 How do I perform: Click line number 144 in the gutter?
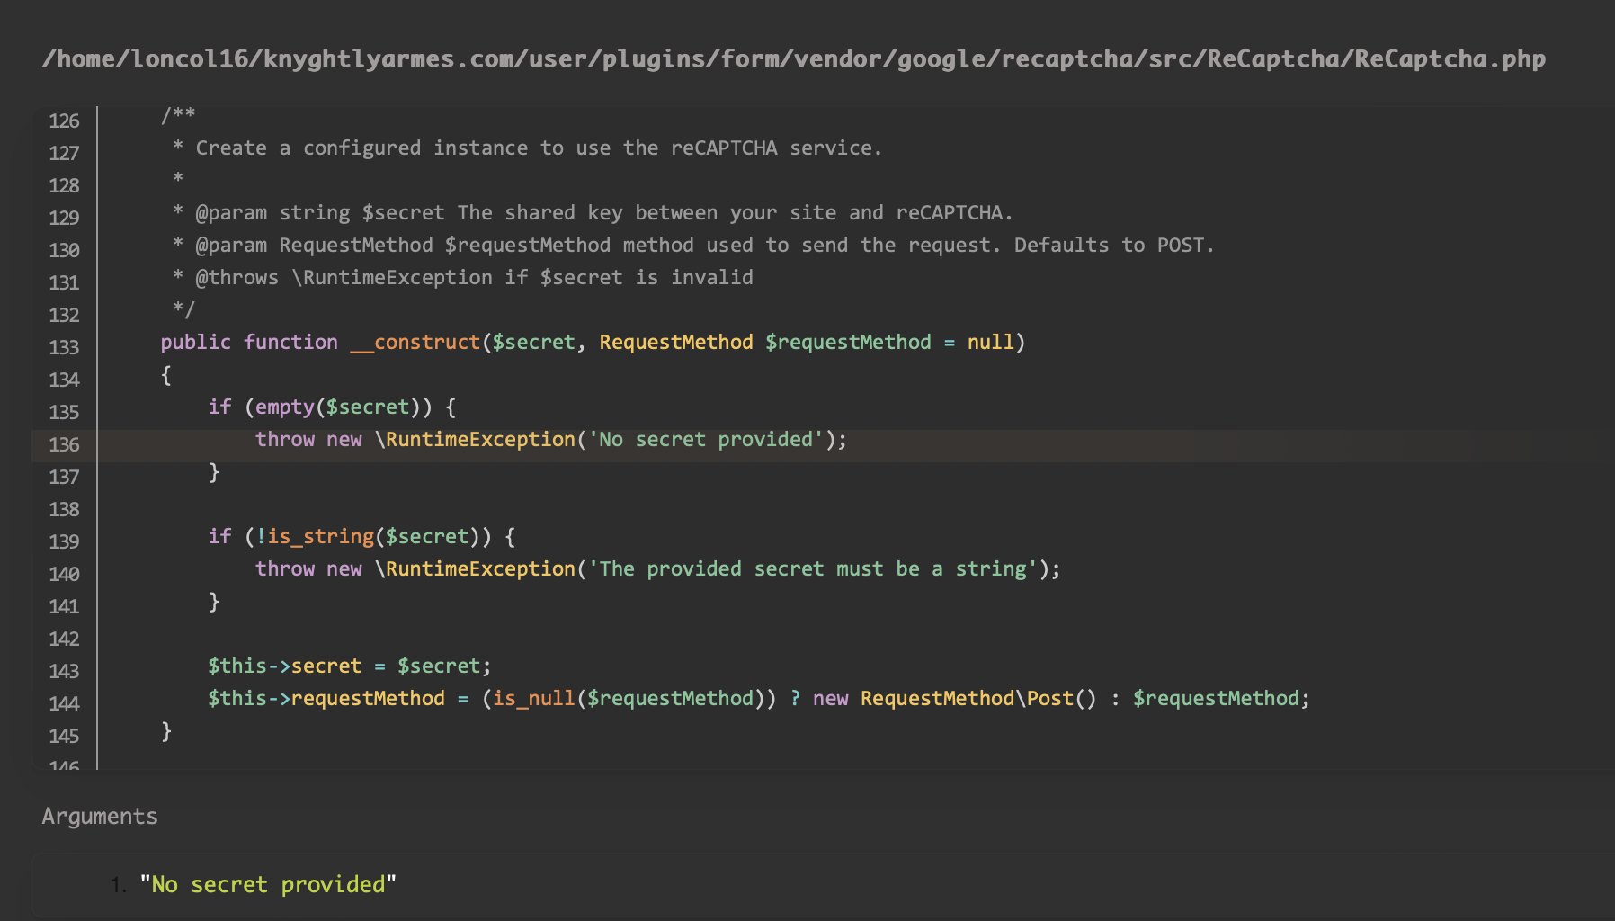[64, 703]
